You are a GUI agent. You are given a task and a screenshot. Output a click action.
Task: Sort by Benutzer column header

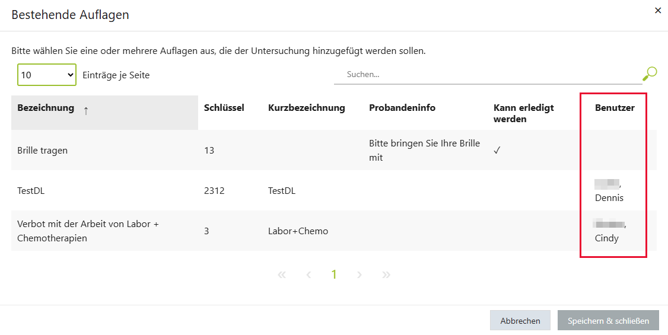point(615,108)
